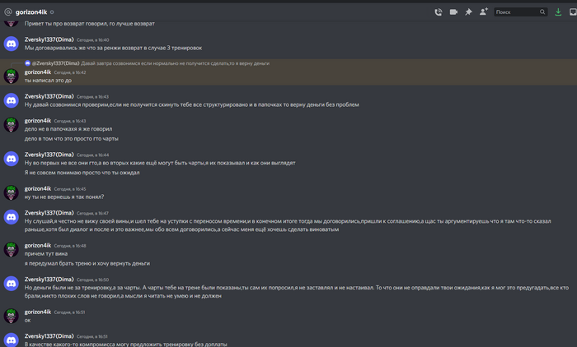Open the pinned messages panel

(x=468, y=12)
